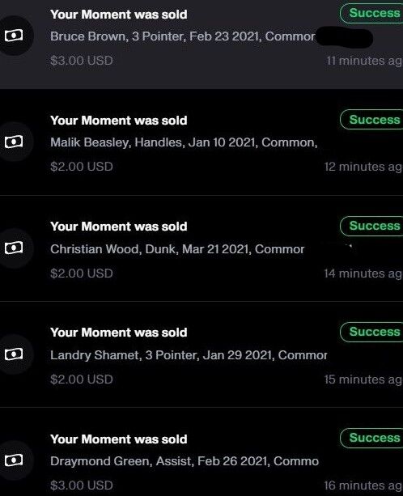Click the 14 minutes ago timestamp
Screen dimensions: 403x496
click(363, 273)
